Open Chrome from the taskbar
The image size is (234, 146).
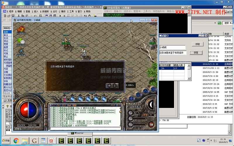[x=16, y=141]
